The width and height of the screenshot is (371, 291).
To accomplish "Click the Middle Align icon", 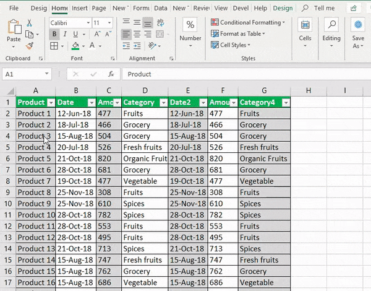I will coord(137,23).
